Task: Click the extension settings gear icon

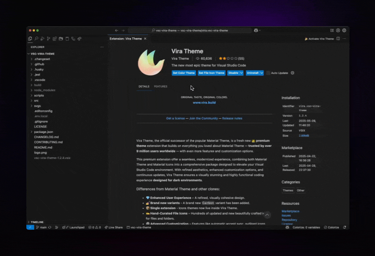Action: (x=292, y=73)
